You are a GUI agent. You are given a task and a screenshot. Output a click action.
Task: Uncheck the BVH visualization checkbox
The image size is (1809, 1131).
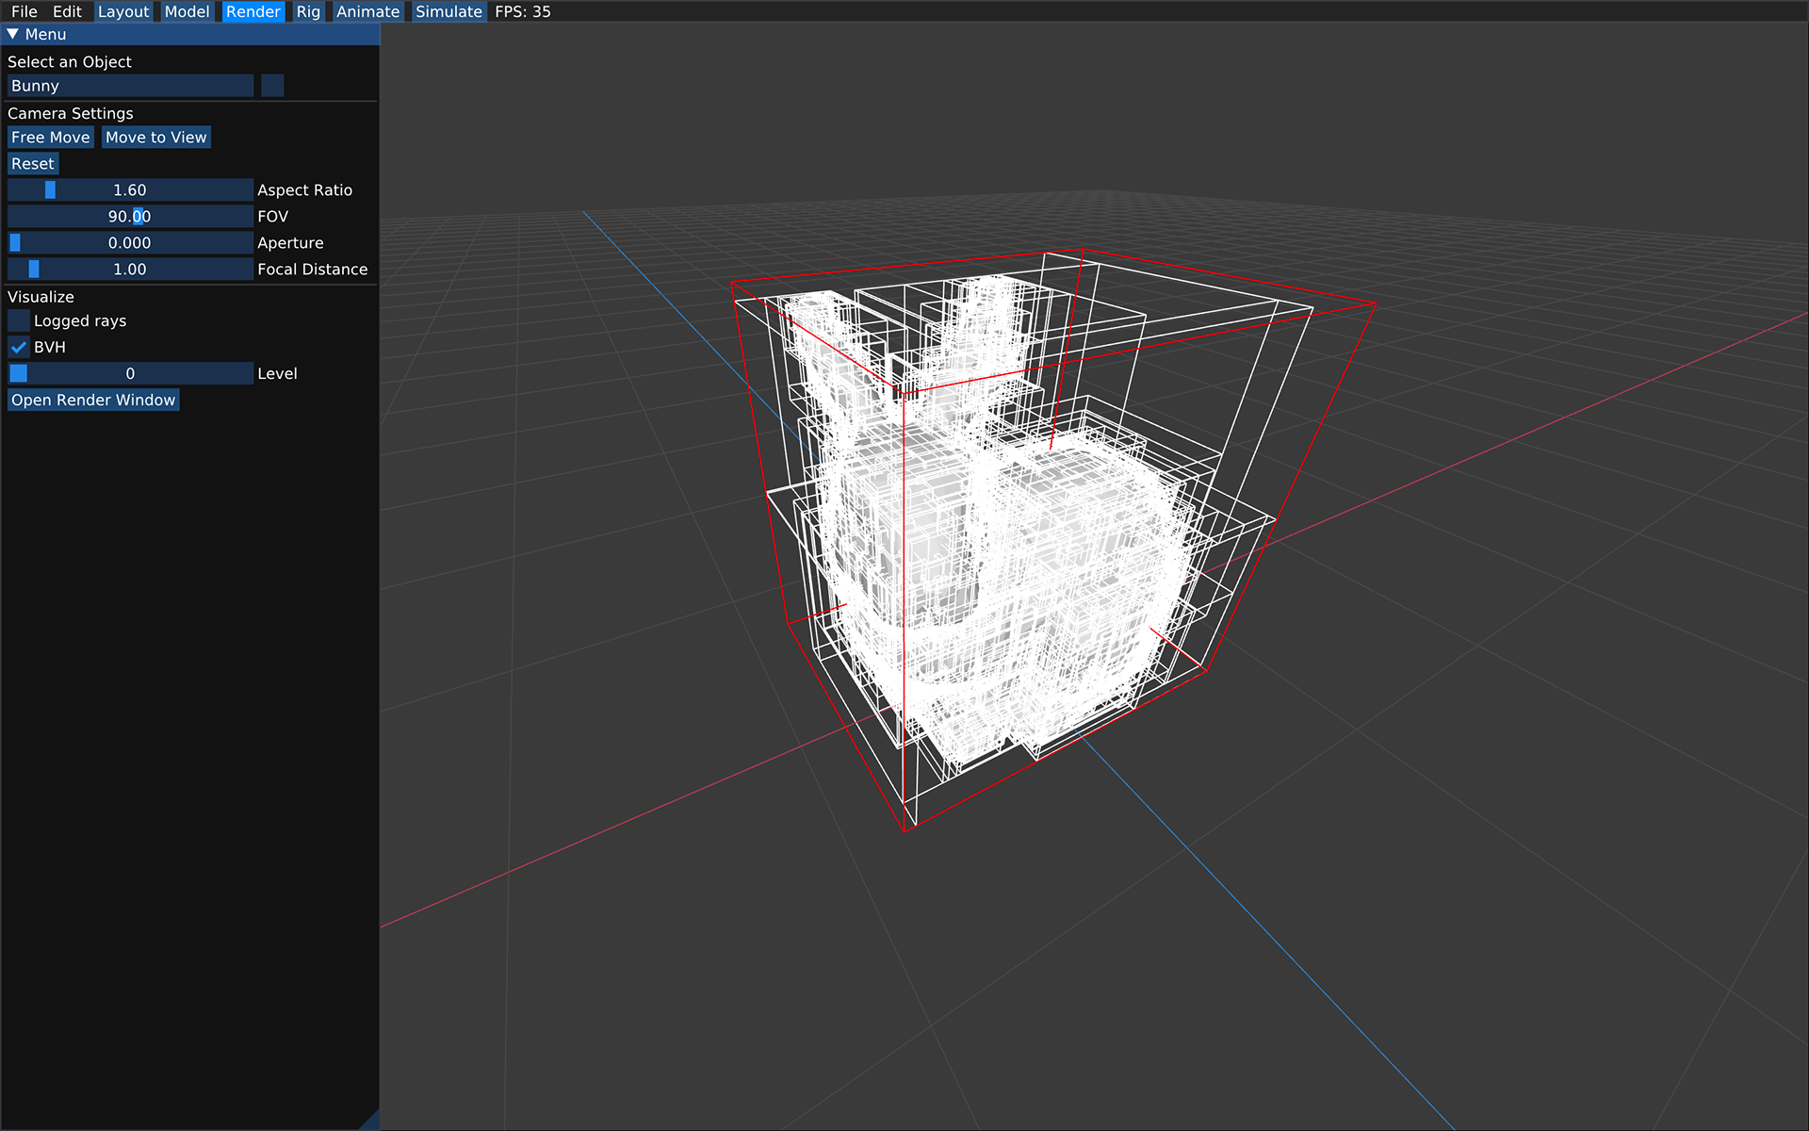[x=19, y=348]
